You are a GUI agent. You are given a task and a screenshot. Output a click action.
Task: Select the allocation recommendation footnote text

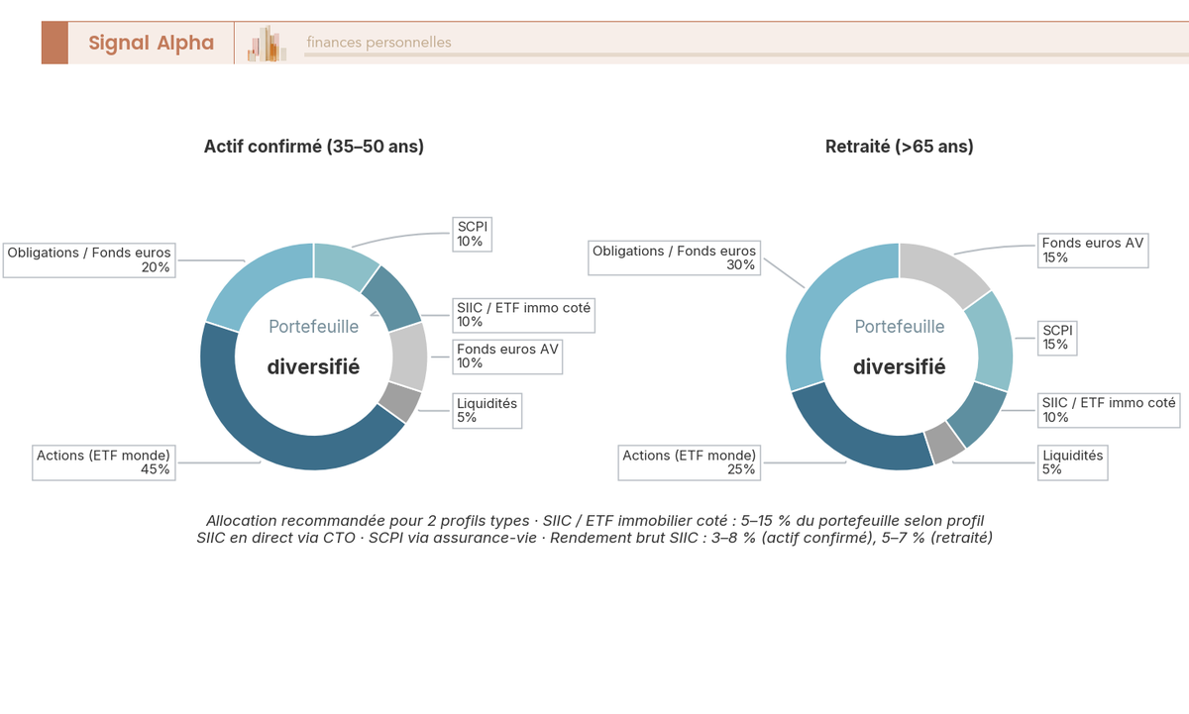pyautogui.click(x=594, y=529)
